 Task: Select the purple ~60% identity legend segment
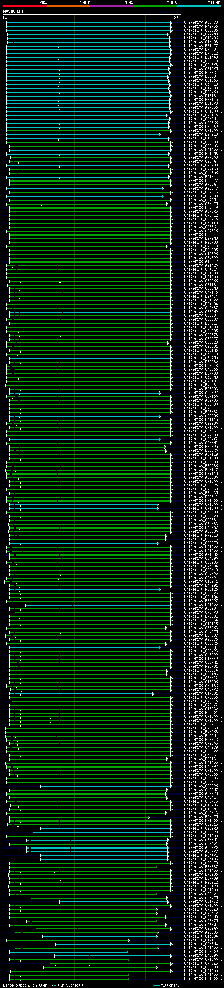(x=112, y=6)
